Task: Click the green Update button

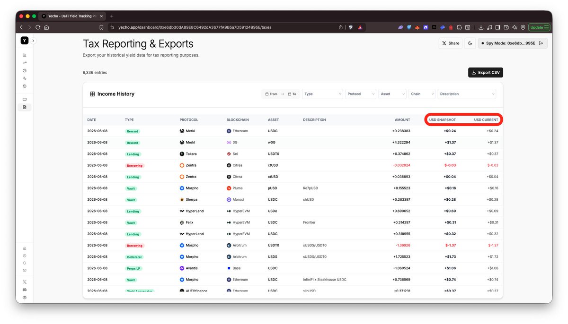Action: pos(539,27)
